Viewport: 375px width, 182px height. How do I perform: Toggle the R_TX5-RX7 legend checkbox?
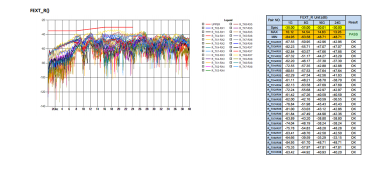point(231,47)
